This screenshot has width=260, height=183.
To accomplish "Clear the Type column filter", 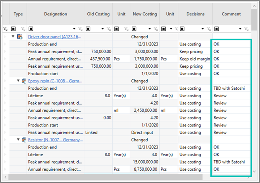I will pyautogui.click(x=23, y=29).
